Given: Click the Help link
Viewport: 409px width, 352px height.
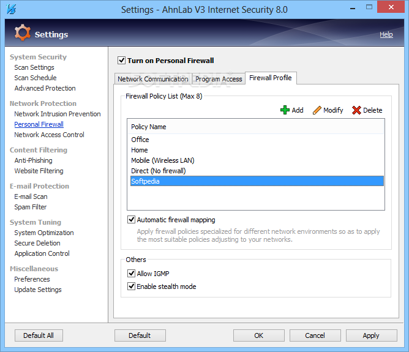Looking at the screenshot, I should tap(386, 34).
